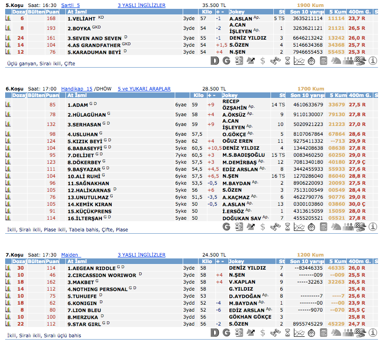Click the horse heads icon under race 7
This screenshot has width=385, height=348.
[336, 333]
